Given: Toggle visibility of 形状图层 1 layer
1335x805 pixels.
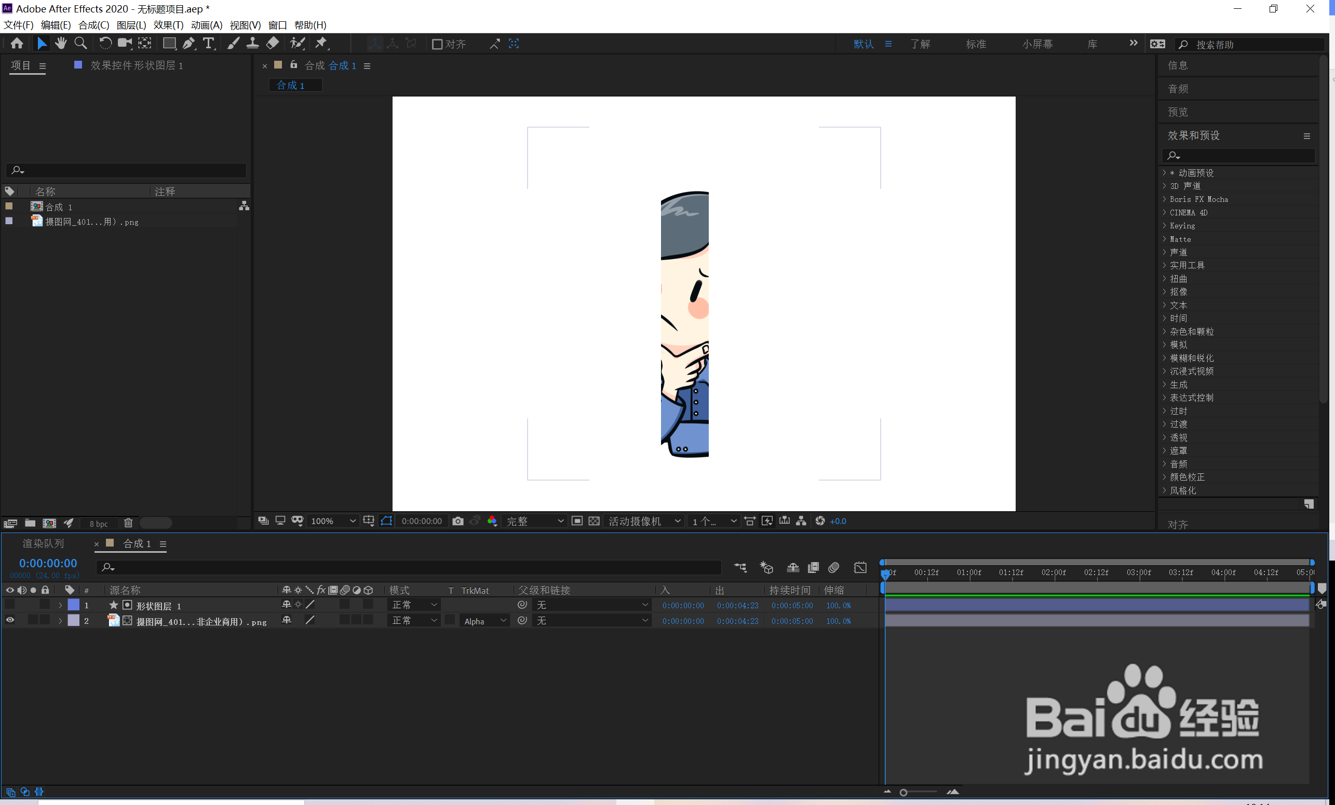Looking at the screenshot, I should coord(10,605).
